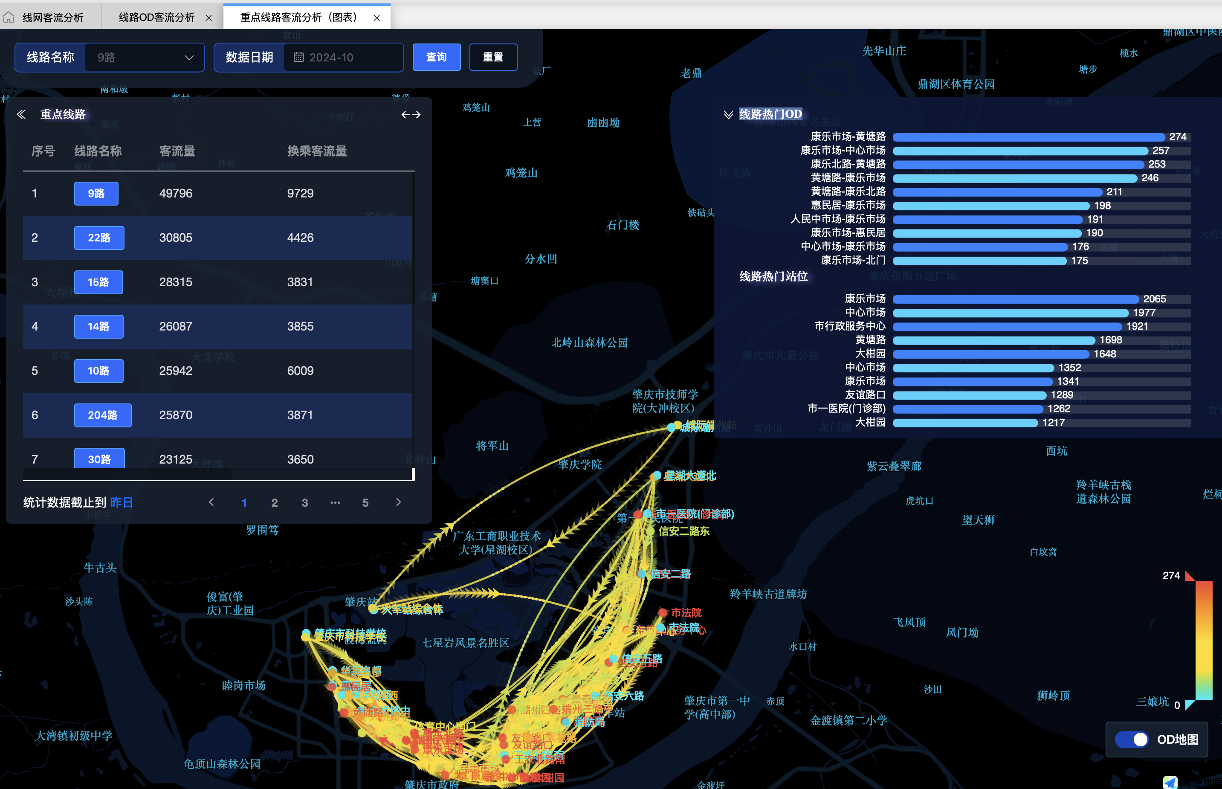Click transfer count 4426 for 22路
The width and height of the screenshot is (1222, 789).
[300, 238]
